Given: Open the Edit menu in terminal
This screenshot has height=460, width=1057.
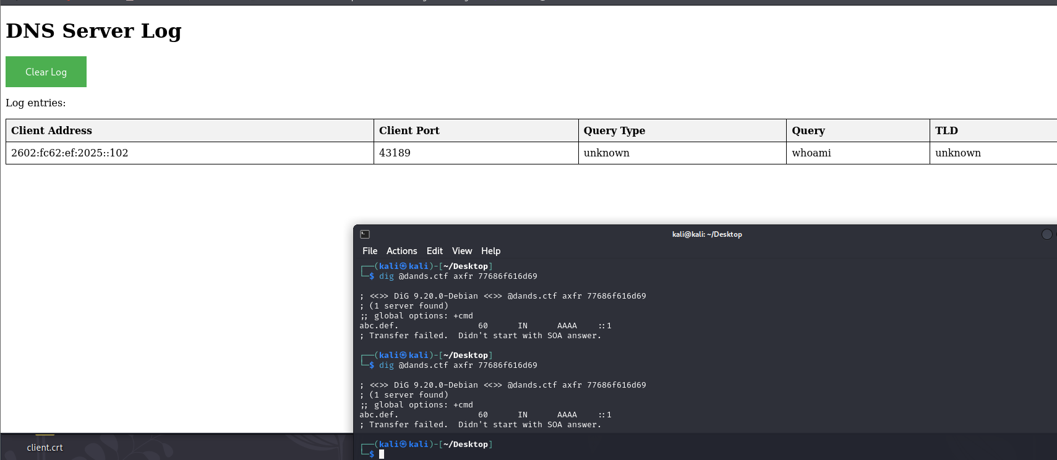Looking at the screenshot, I should click(434, 251).
